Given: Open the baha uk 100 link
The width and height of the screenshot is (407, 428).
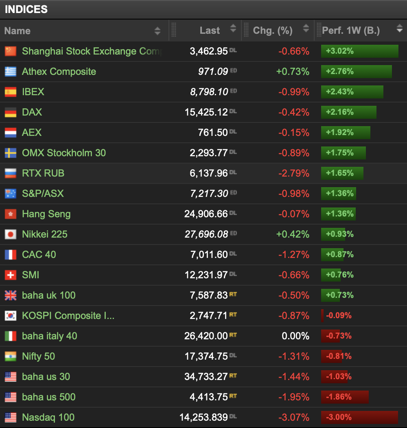Looking at the screenshot, I should [x=48, y=295].
